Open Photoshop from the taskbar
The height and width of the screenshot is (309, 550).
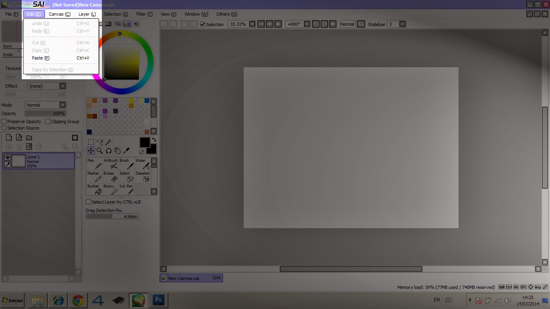158,300
